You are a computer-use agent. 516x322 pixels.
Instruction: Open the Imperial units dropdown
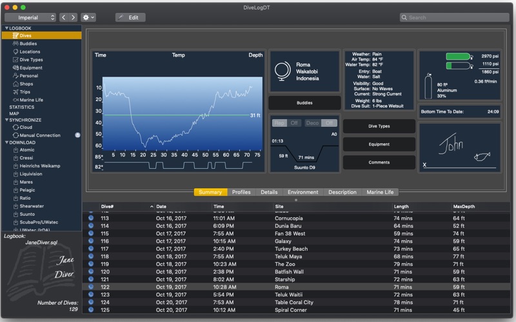pos(30,17)
